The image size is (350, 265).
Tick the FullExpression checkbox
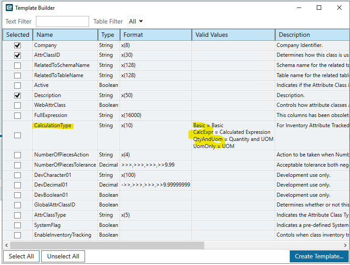tap(17, 115)
